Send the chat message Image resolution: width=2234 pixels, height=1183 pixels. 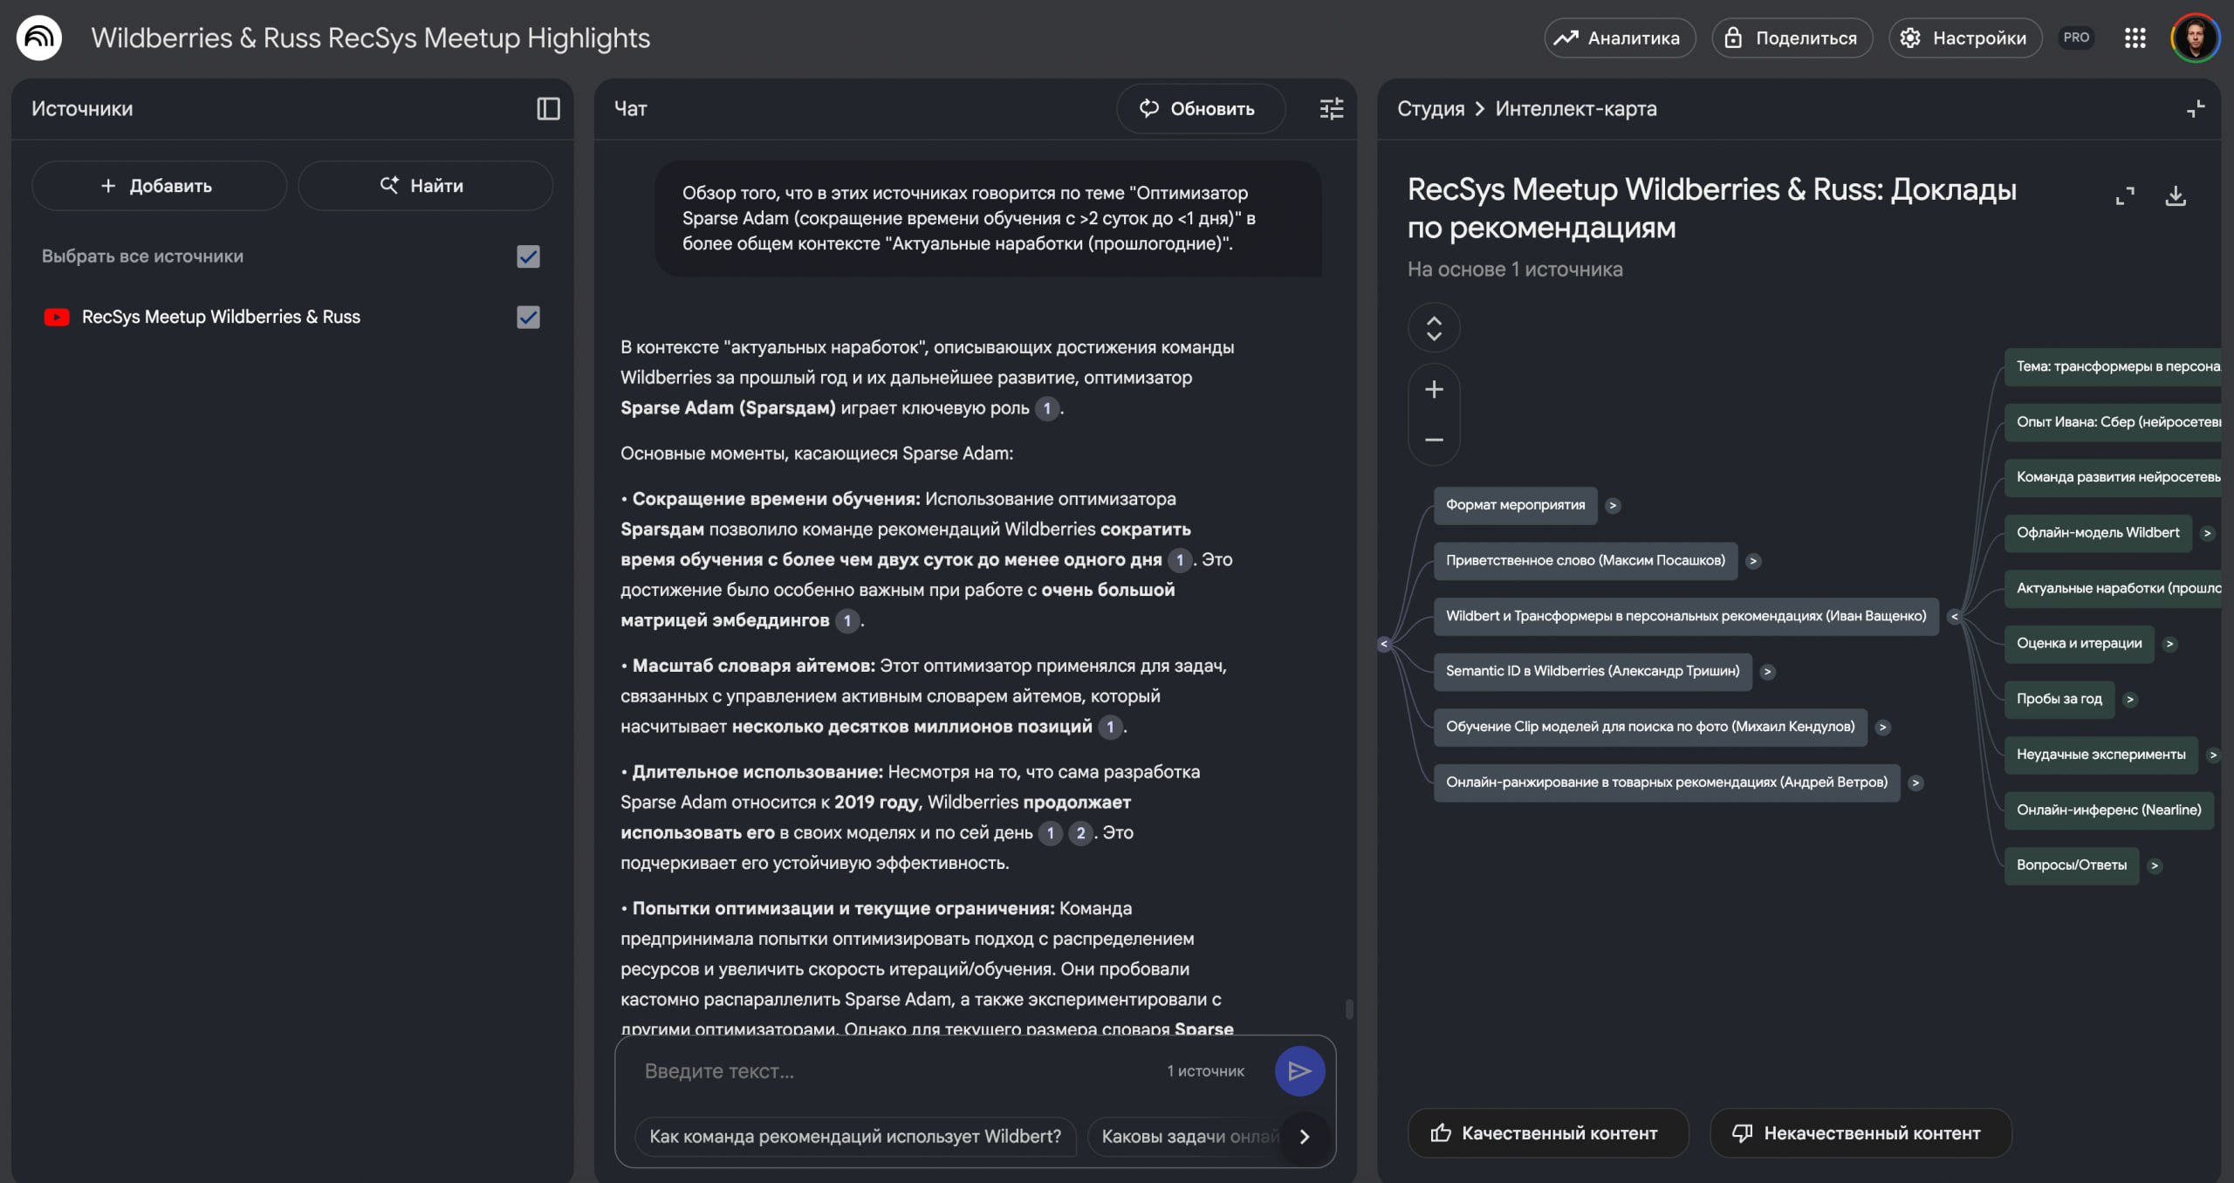(x=1299, y=1070)
